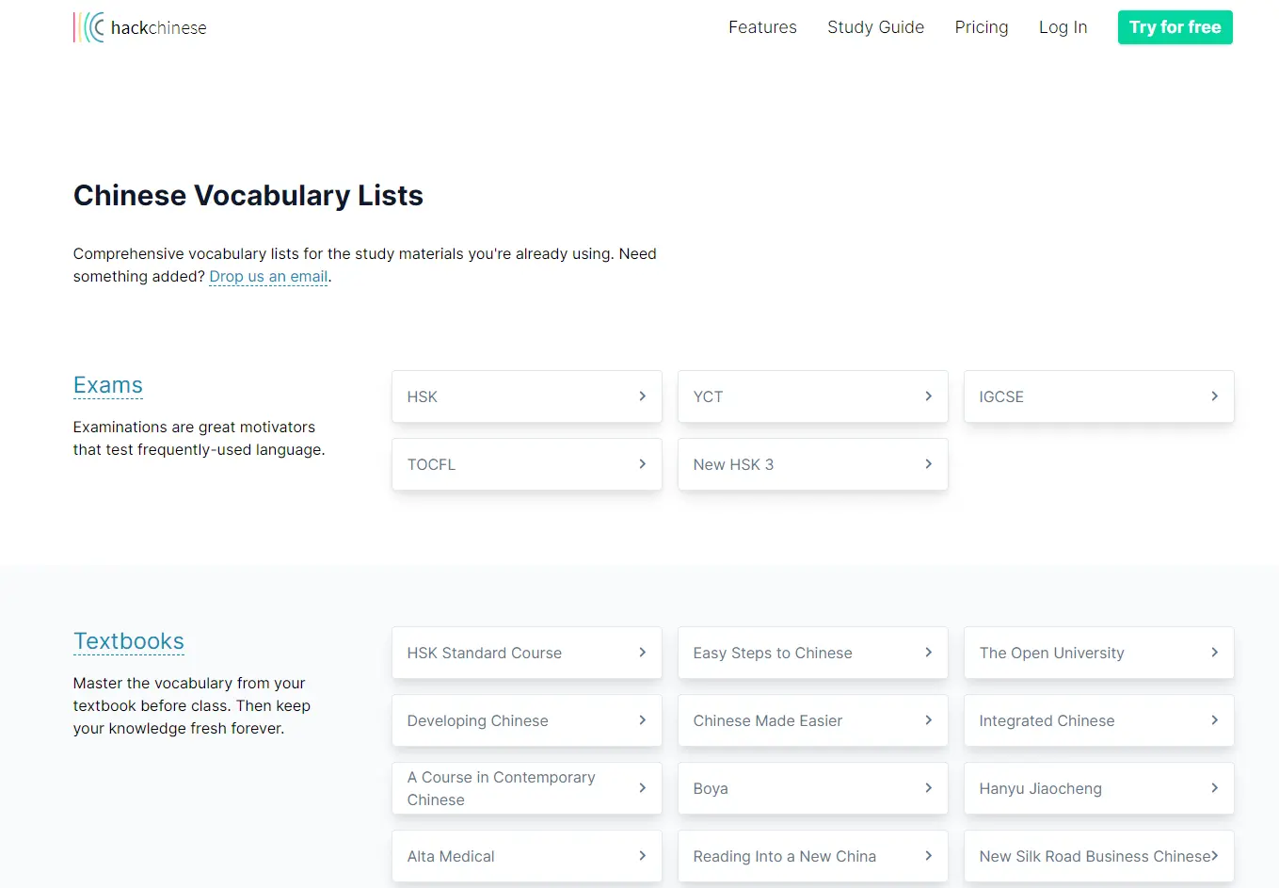
Task: Click the chevron arrow on IGCSE card
Action: tap(1215, 396)
